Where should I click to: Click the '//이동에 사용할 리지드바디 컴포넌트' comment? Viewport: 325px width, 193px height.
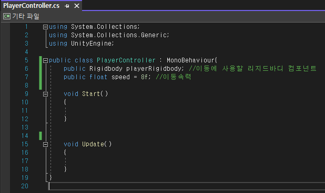pos(252,69)
